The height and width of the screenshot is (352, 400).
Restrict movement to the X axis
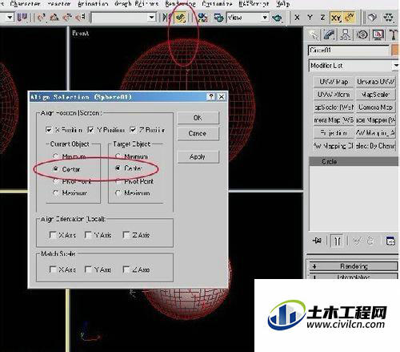297,18
